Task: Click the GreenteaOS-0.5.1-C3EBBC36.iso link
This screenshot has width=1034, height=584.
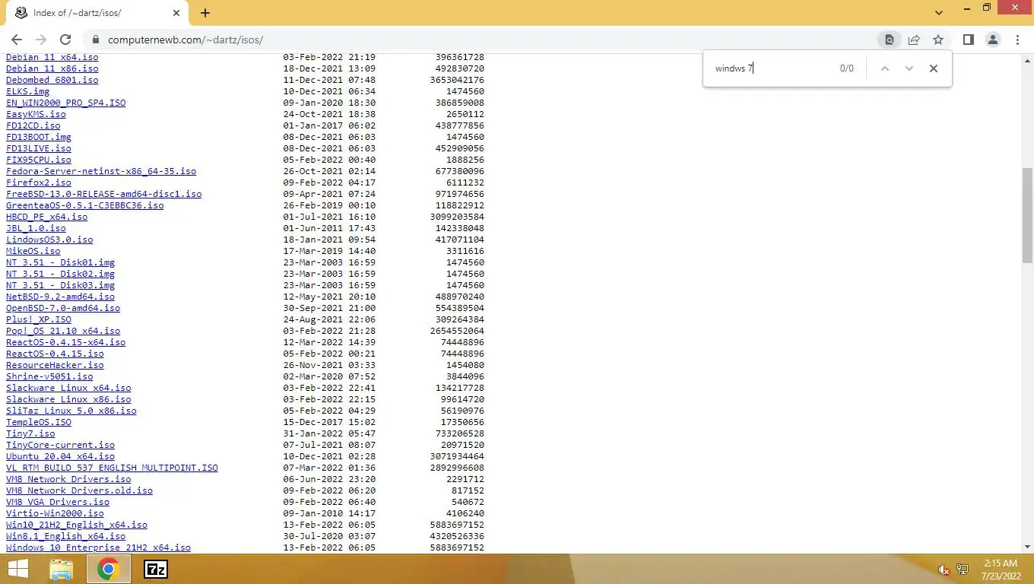Action: 84,205
